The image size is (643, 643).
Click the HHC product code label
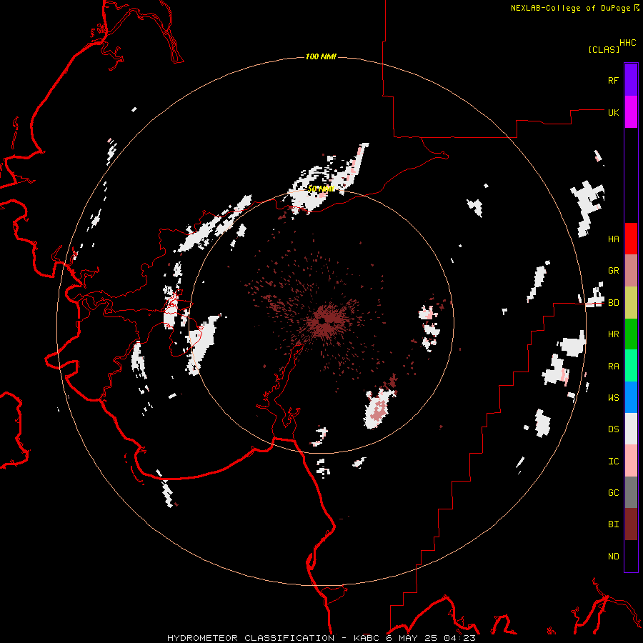[627, 43]
